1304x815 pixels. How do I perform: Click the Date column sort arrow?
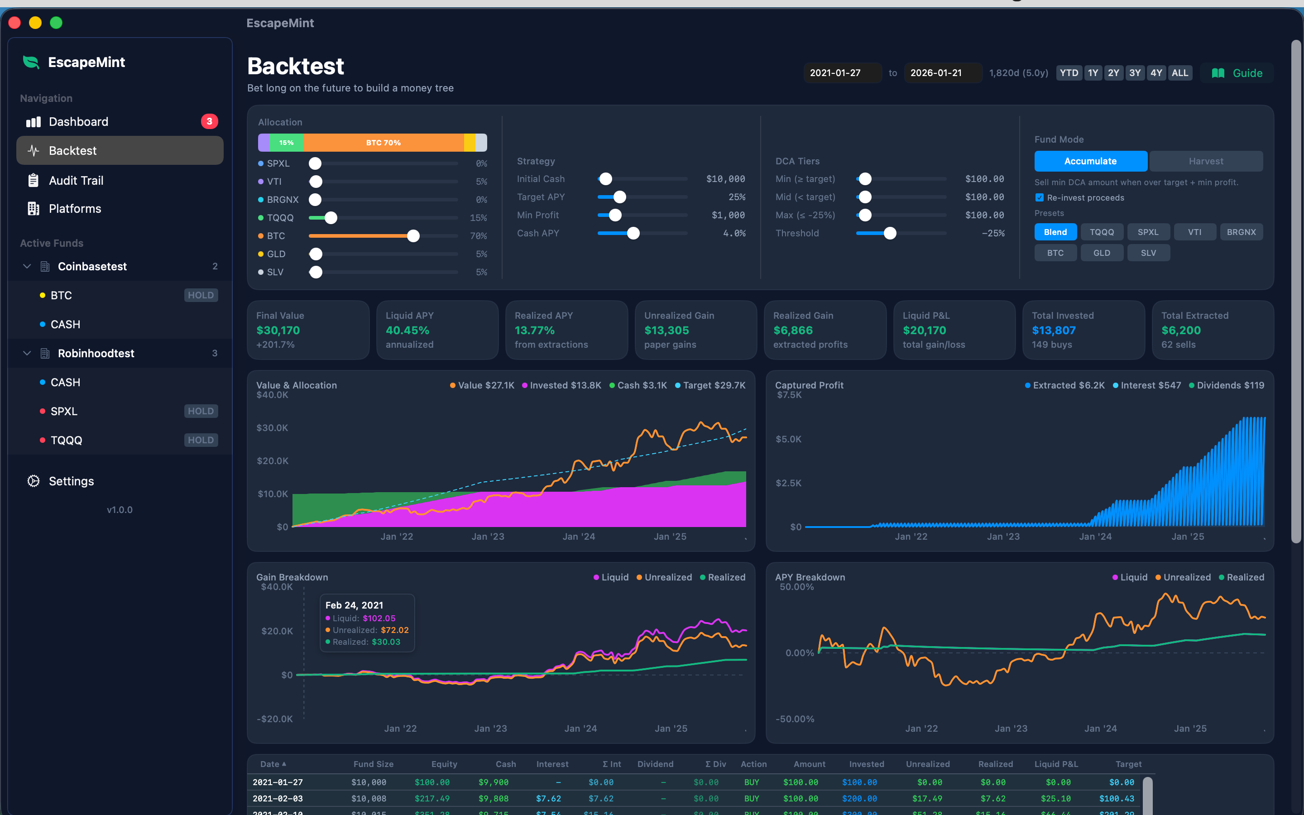(284, 764)
